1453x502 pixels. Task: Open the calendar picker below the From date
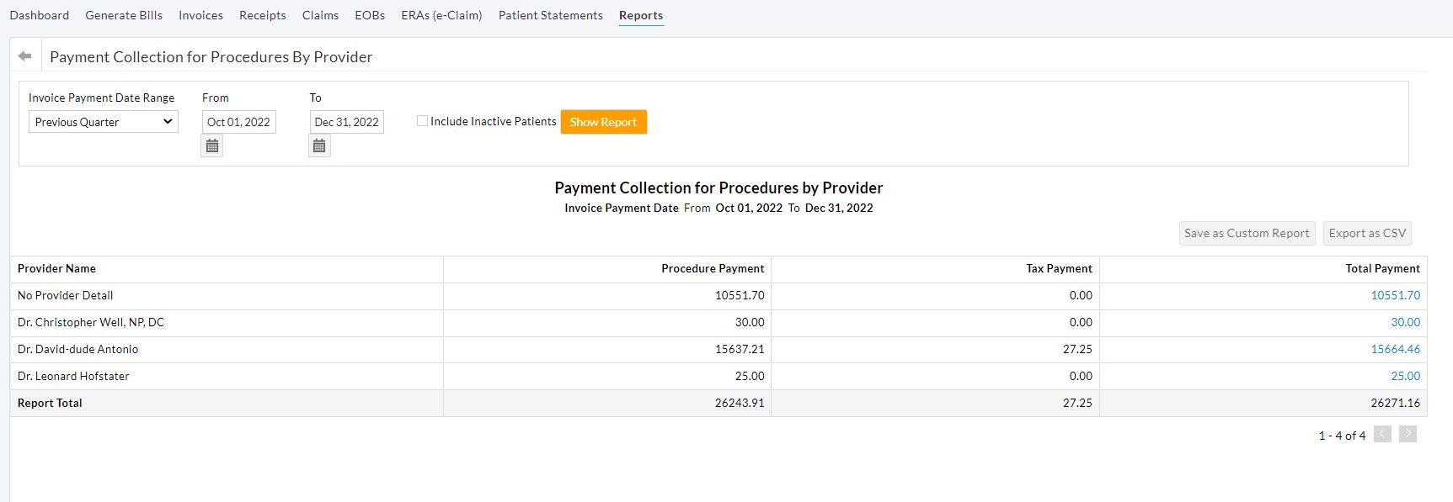211,145
